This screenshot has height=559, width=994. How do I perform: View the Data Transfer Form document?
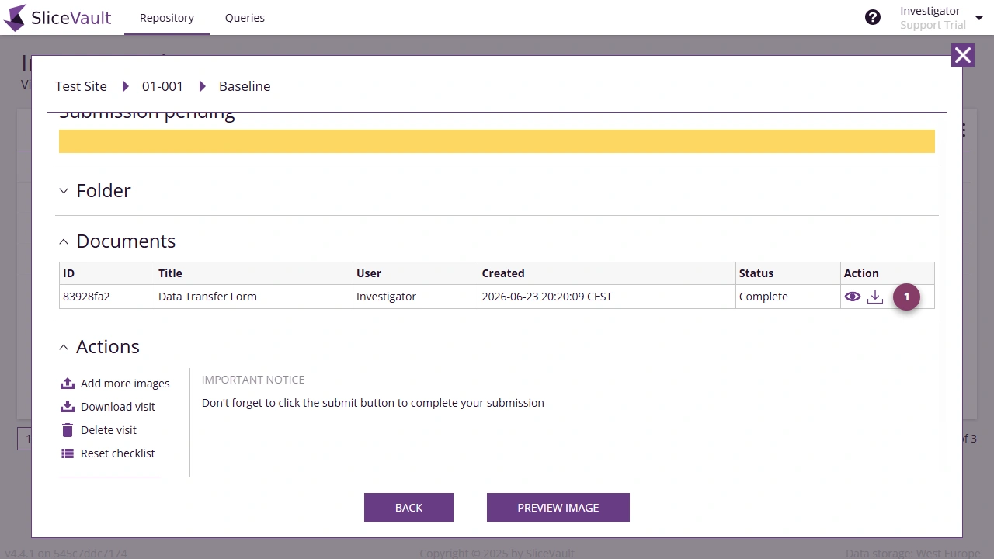coord(853,297)
